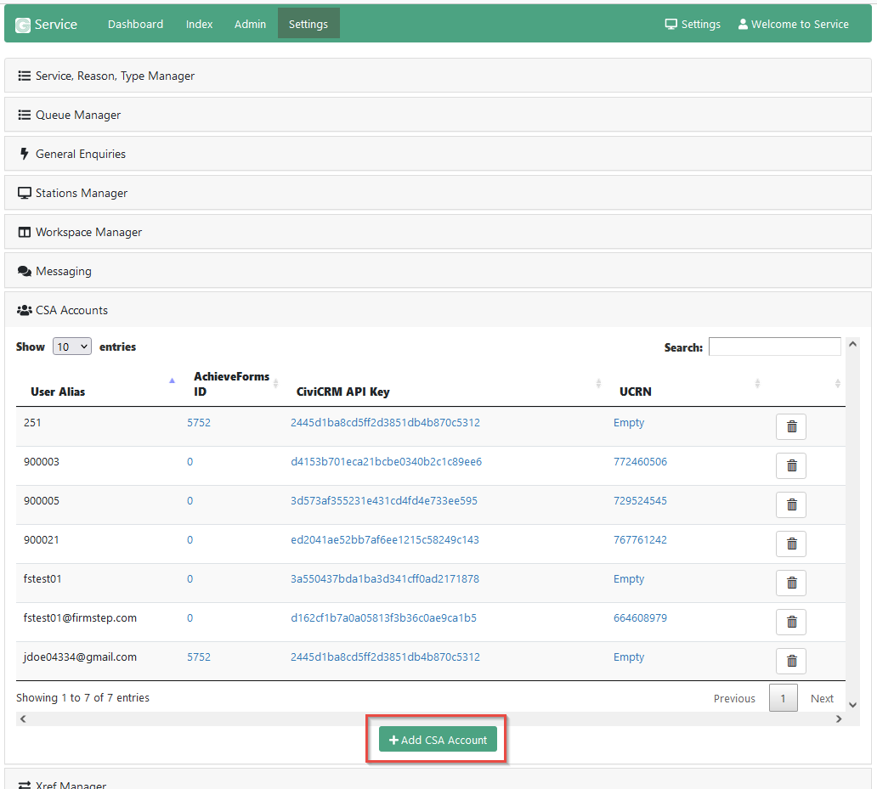Image resolution: width=877 pixels, height=789 pixels.
Task: Edit UCRN value 772460506
Action: tap(640, 462)
